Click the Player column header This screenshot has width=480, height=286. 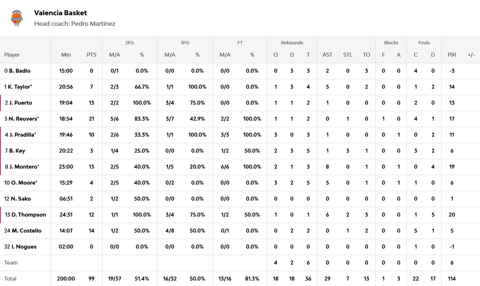tap(12, 55)
